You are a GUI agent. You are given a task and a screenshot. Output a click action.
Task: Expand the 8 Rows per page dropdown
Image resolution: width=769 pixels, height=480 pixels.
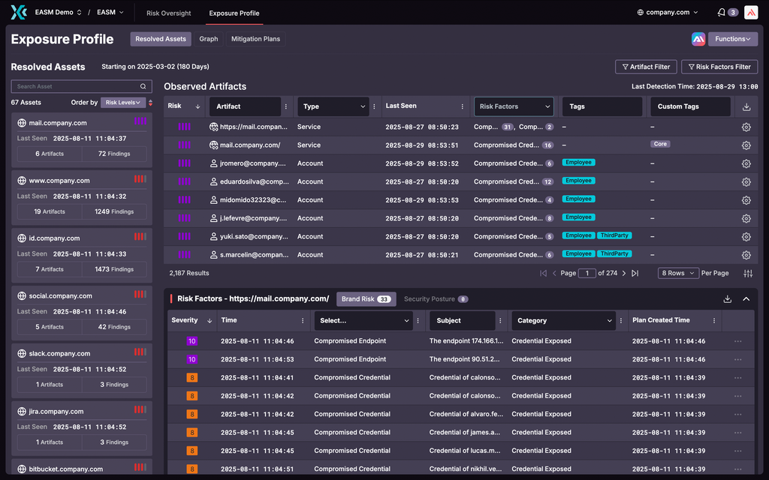(678, 273)
